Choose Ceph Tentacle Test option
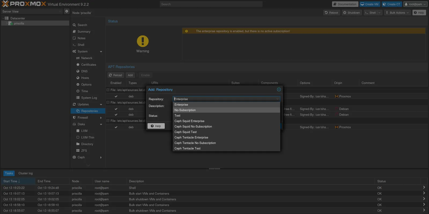Viewport: 429px width, 214px height. (227, 148)
